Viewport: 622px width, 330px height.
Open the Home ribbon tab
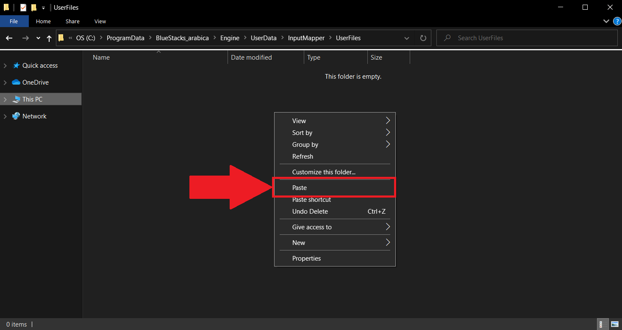point(43,21)
